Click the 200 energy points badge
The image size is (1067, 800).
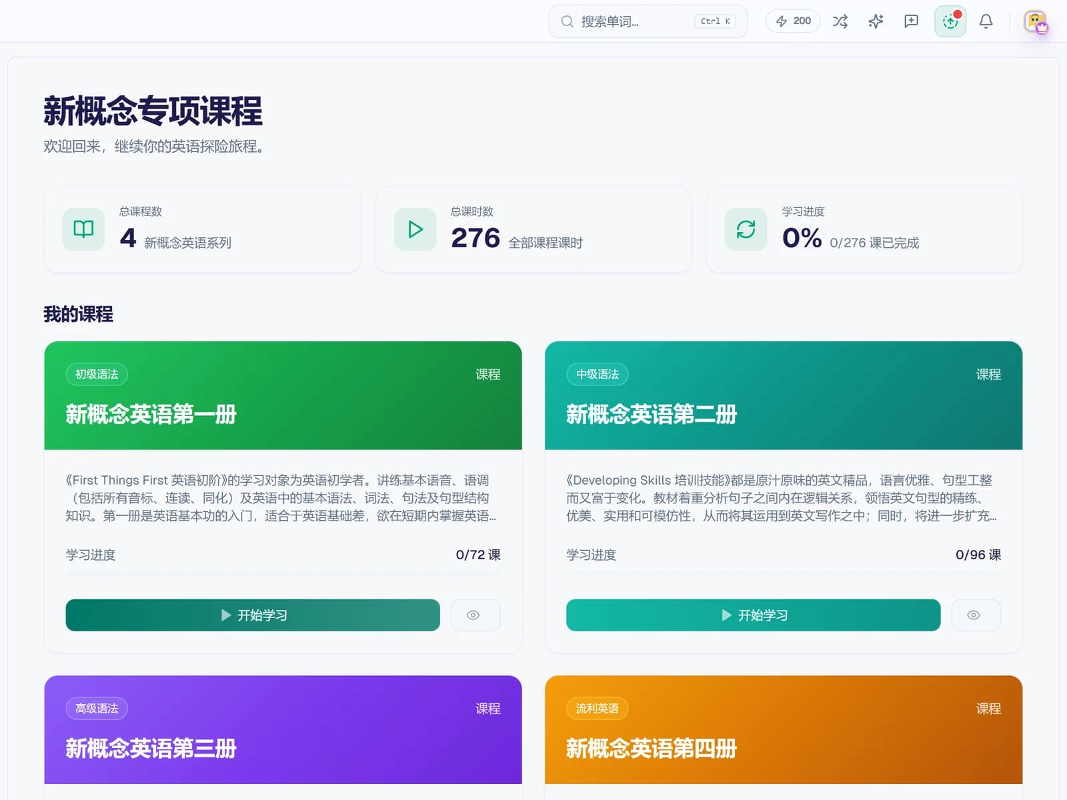[x=793, y=21]
